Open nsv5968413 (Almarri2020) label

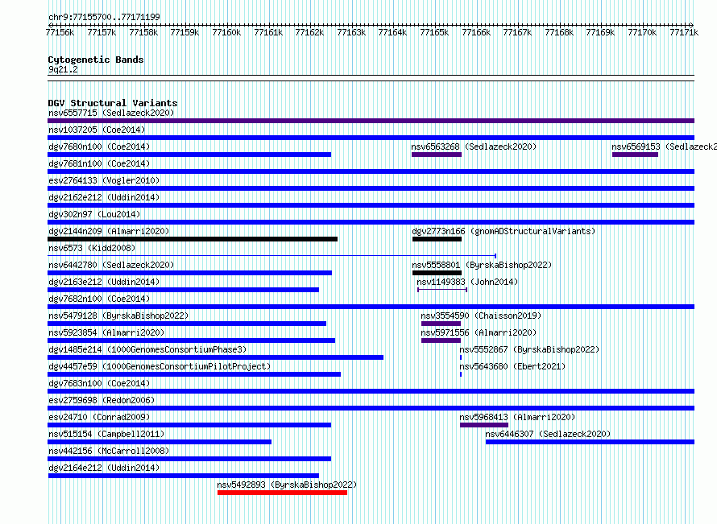point(518,417)
